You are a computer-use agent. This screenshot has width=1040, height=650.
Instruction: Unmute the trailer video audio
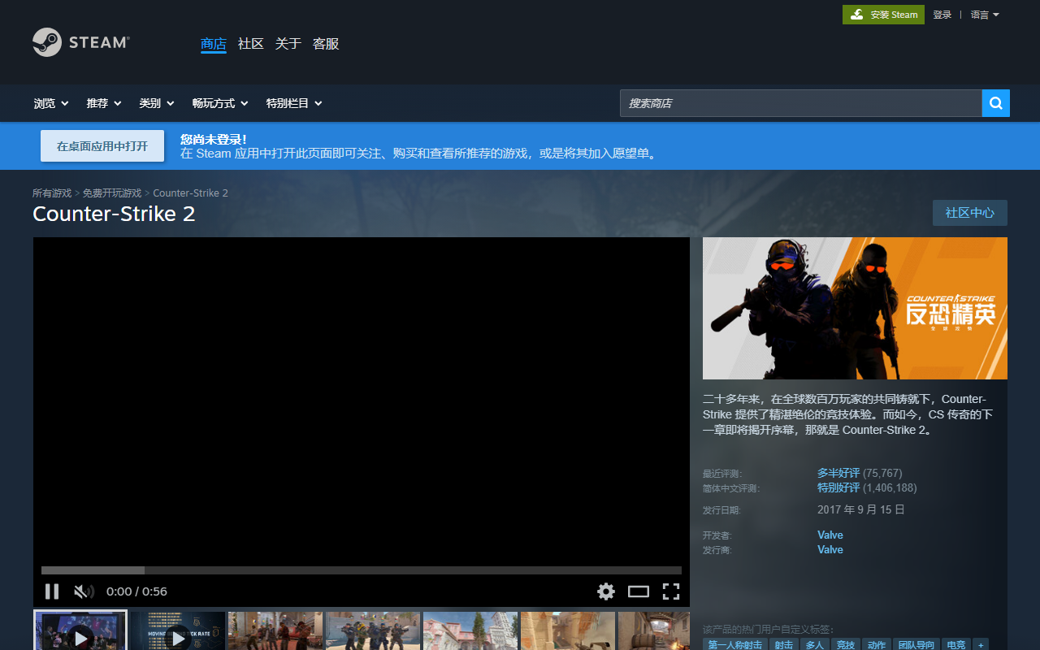(x=84, y=591)
